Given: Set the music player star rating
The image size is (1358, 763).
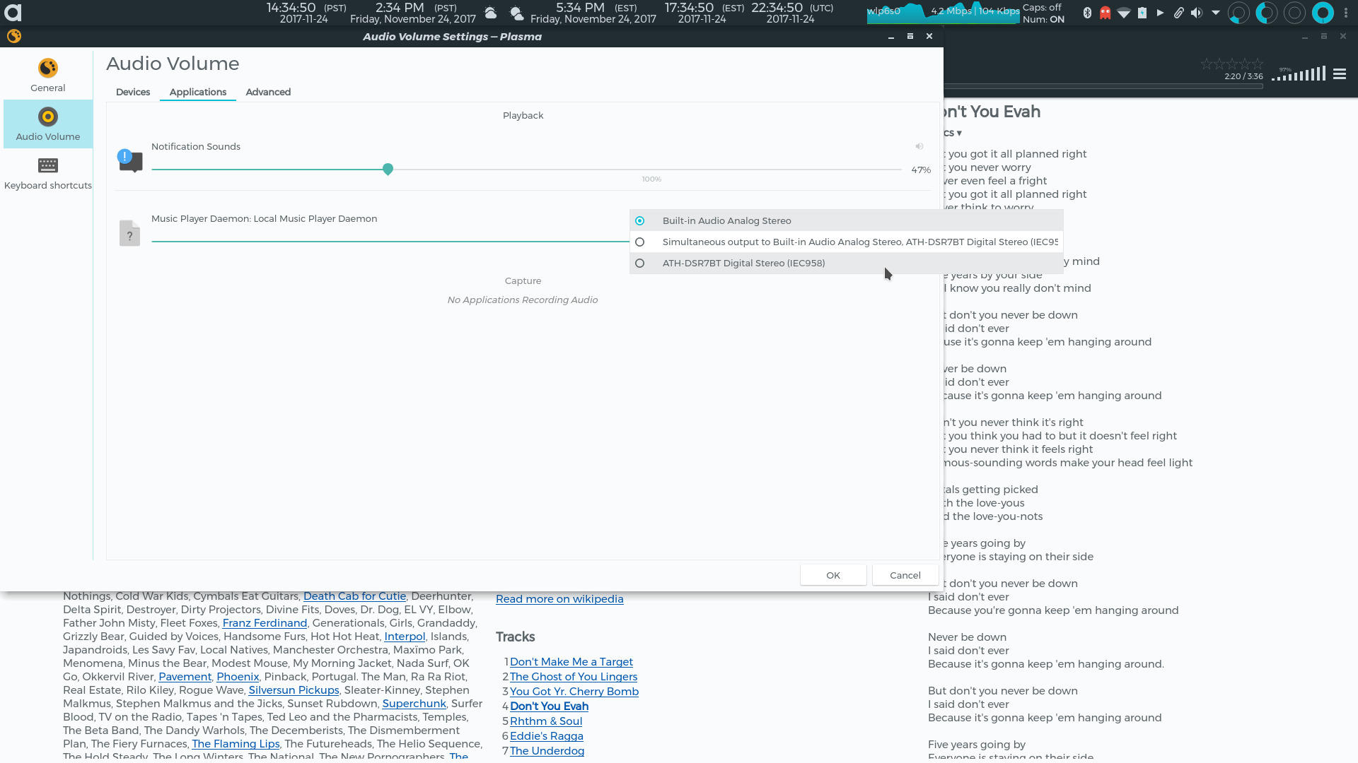Looking at the screenshot, I should pyautogui.click(x=1231, y=64).
